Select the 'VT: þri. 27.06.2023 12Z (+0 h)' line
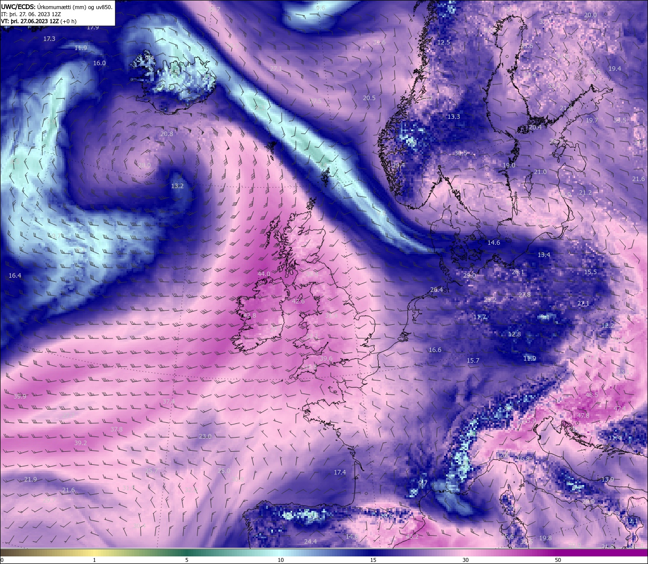Image resolution: width=648 pixels, height=564 pixels. pyautogui.click(x=39, y=21)
